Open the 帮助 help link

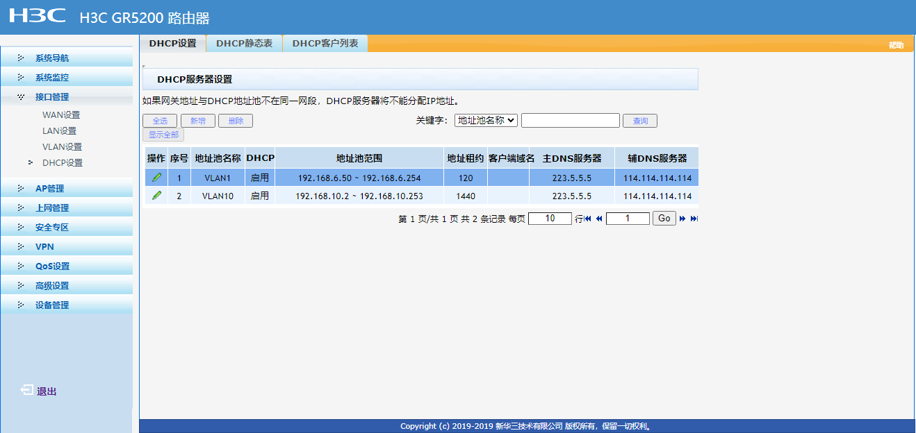[897, 45]
